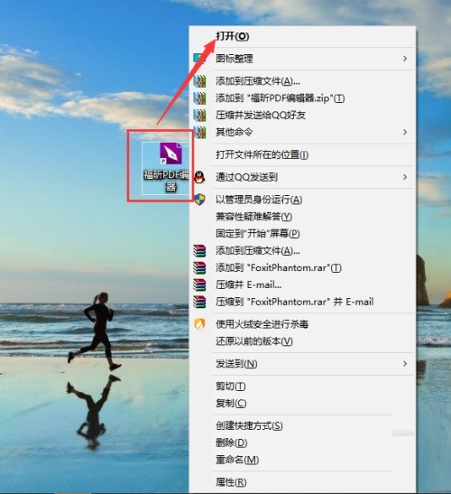Select 压缩并发送给QQ好友
Screen dimensions: 451x494
[261, 115]
